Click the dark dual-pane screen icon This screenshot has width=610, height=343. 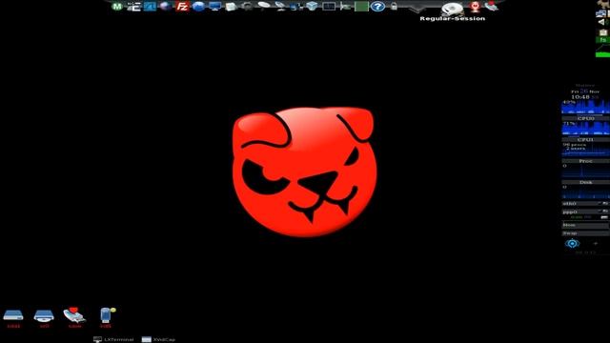point(329,7)
